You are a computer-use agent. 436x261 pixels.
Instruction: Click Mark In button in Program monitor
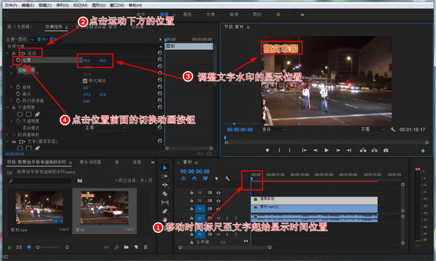tap(280, 150)
